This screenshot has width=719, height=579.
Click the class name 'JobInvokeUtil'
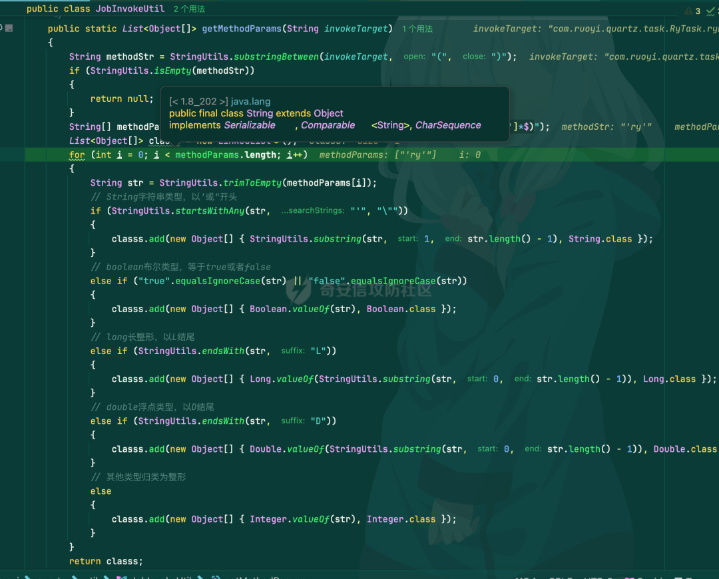click(130, 9)
